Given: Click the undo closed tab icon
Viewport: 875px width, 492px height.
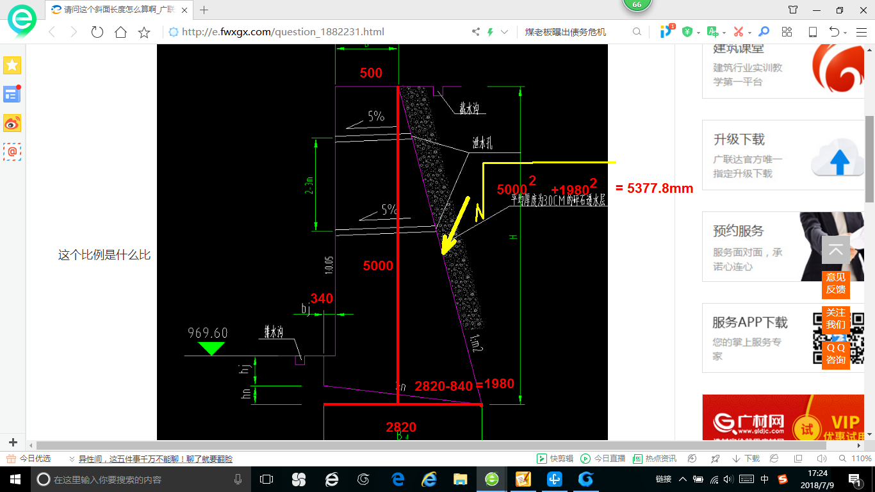Looking at the screenshot, I should click(x=834, y=31).
